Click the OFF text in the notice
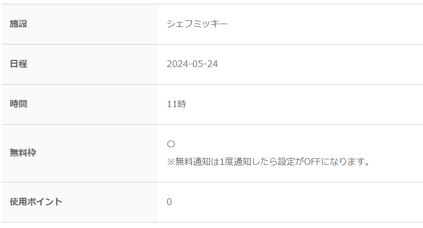 tap(312, 162)
